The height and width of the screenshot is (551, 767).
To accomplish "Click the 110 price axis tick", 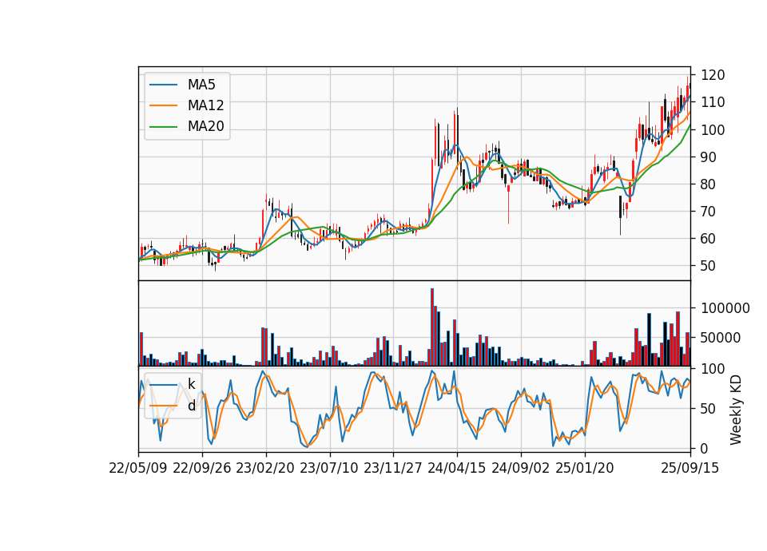I will pos(713,103).
